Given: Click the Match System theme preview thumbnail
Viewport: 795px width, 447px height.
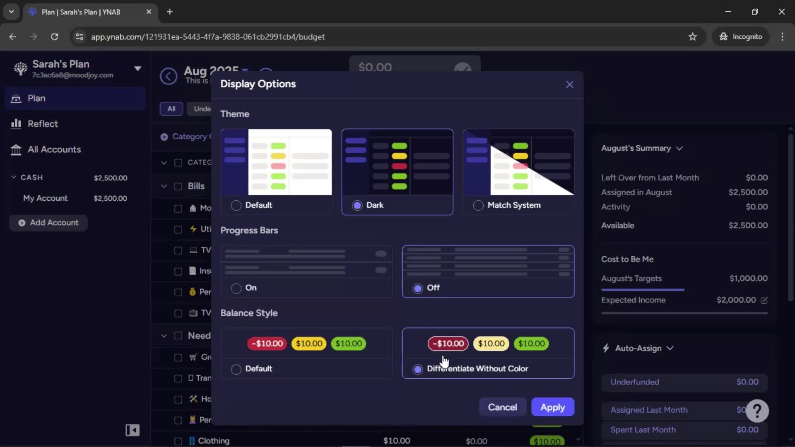Looking at the screenshot, I should click(x=518, y=162).
